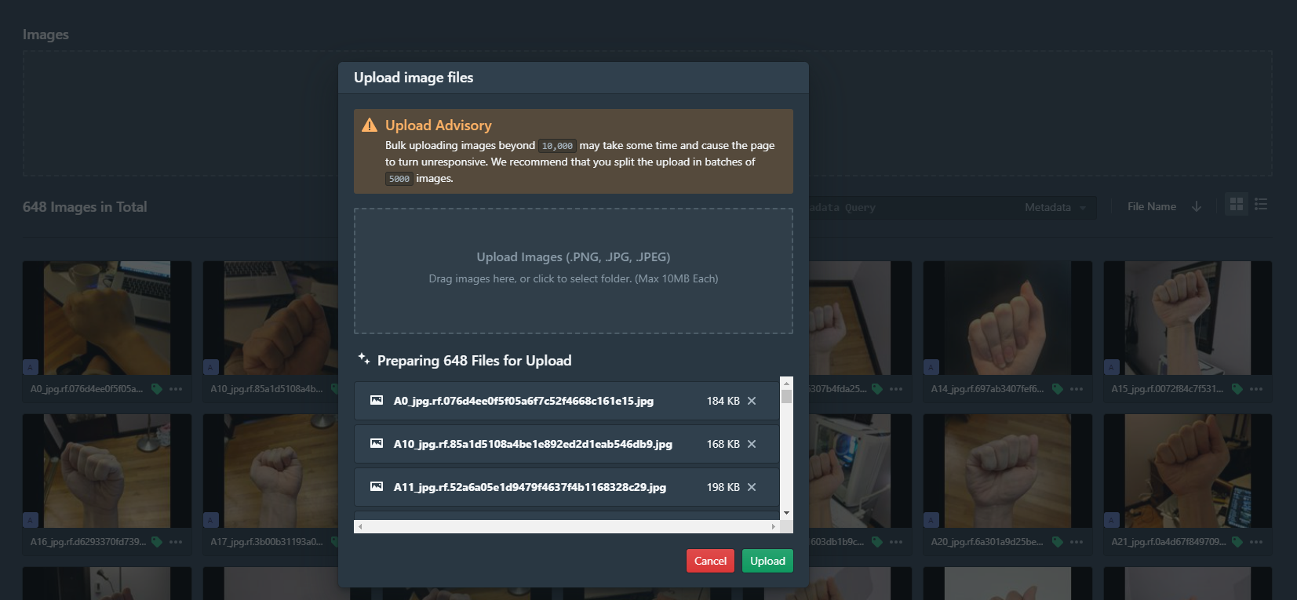Select file name A10_jpg.rf.85a1d5108a4be1e892ed2d1eab546db9.jpg
Viewport: 1297px width, 600px height.
pos(533,444)
